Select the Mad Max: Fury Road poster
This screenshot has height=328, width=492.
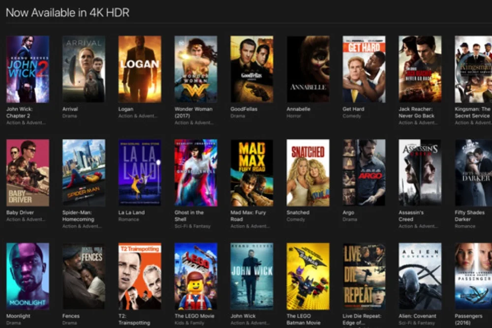point(251,173)
